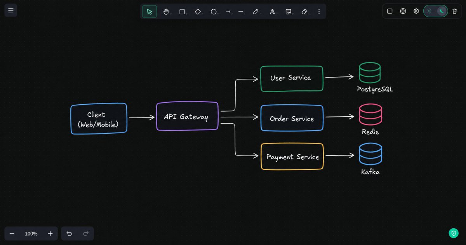Click the trash clear canvas icon

[x=455, y=11]
